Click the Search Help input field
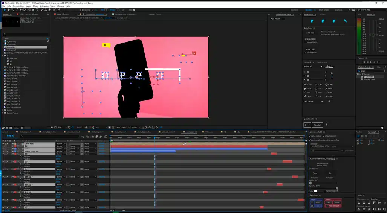Screen dimensions: 387x213 [x=372, y=10]
